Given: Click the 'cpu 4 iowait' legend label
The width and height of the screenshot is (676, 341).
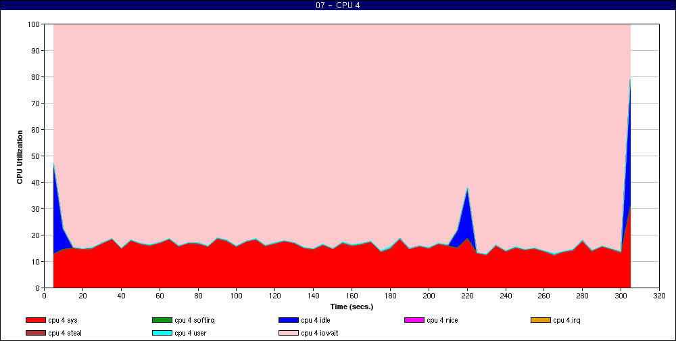Looking at the screenshot, I should (x=320, y=334).
